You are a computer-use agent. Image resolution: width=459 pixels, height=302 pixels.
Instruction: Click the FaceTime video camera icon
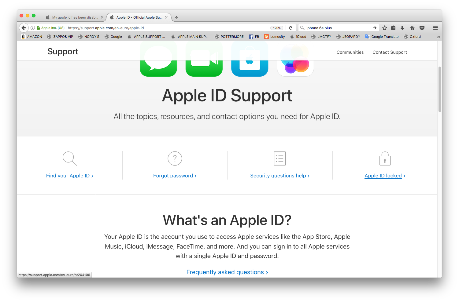tap(204, 59)
